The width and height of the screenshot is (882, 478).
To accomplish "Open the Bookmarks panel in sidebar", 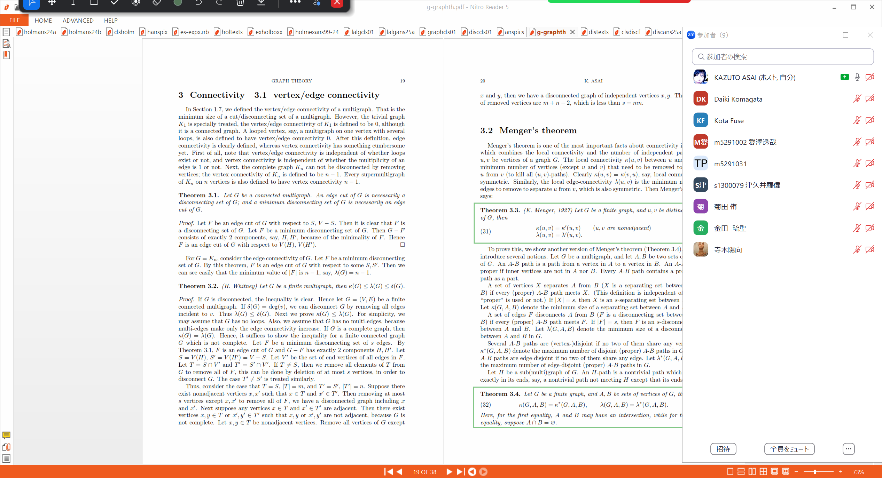I will [x=6, y=55].
